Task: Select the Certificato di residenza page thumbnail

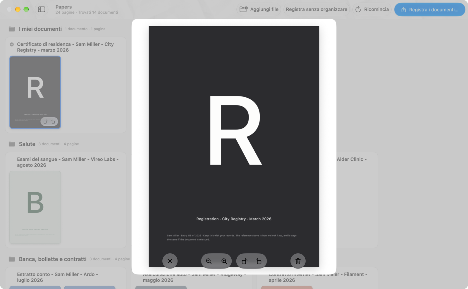Action: click(35, 92)
